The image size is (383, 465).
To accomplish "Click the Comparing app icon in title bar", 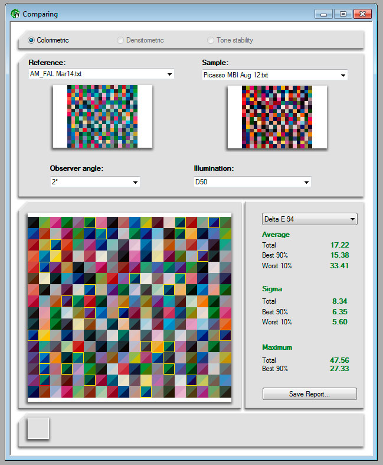I will (x=15, y=13).
